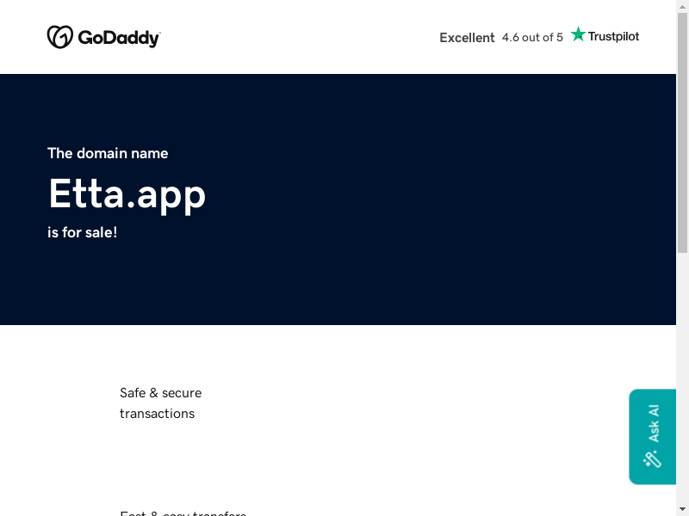Image resolution: width=689 pixels, height=516 pixels.
Task: Click the green Trustpilot star icon
Action: pos(578,35)
